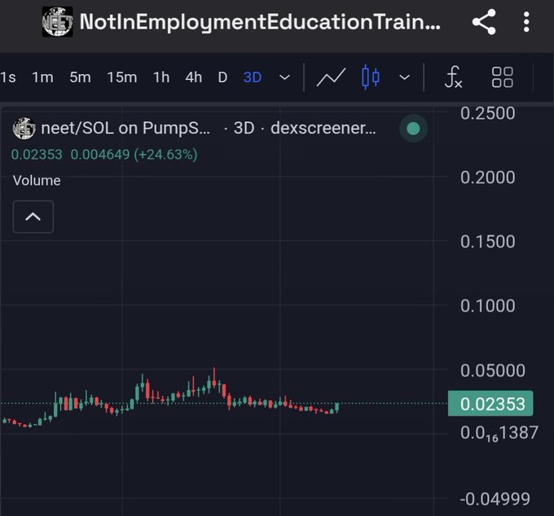This screenshot has width=554, height=516.
Task: Select the active 3D timeframe
Action: (253, 77)
